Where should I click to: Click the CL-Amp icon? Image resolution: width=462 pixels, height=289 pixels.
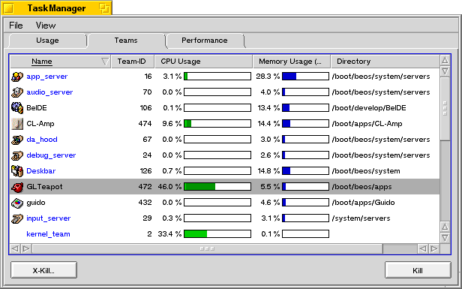pyautogui.click(x=17, y=124)
